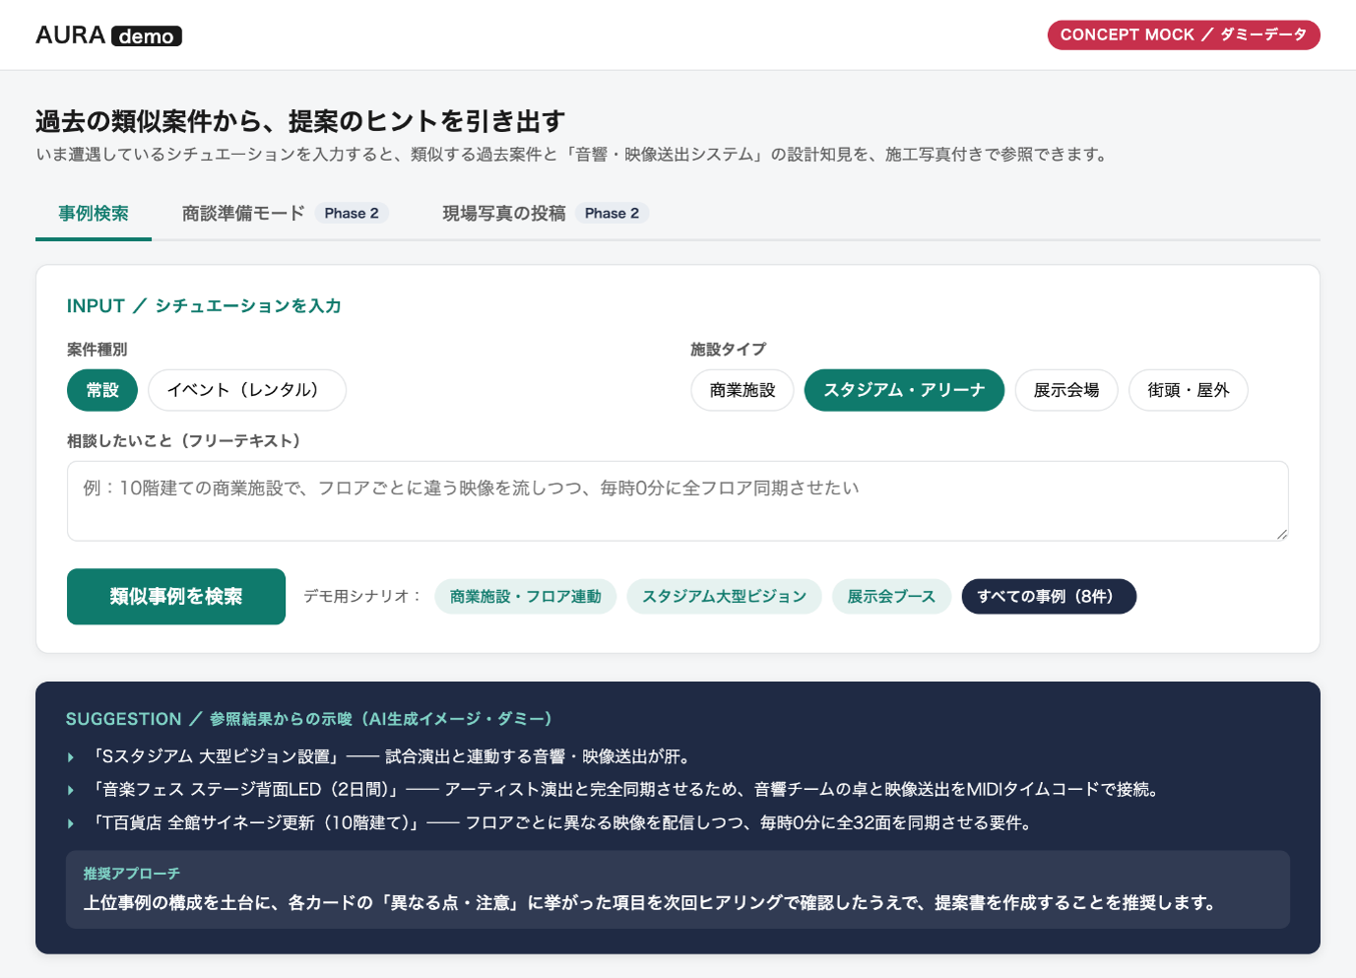Viewport: 1356px width, 978px height.
Task: Open the 現場写真の投稿 tab
Action: click(545, 214)
